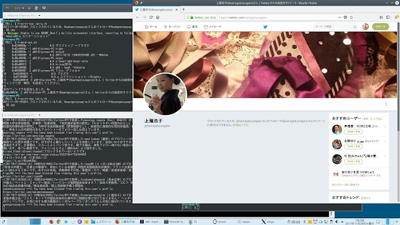This screenshot has width=400, height=225.
Task: Click the すべて見る link beside おすすめユーザー
Action: pos(376,119)
